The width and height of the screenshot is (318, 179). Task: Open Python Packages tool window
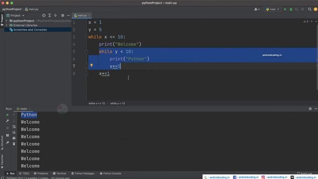point(83,174)
